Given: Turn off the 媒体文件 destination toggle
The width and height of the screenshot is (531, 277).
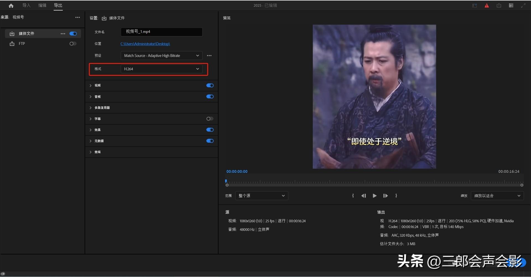Looking at the screenshot, I should (x=73, y=34).
